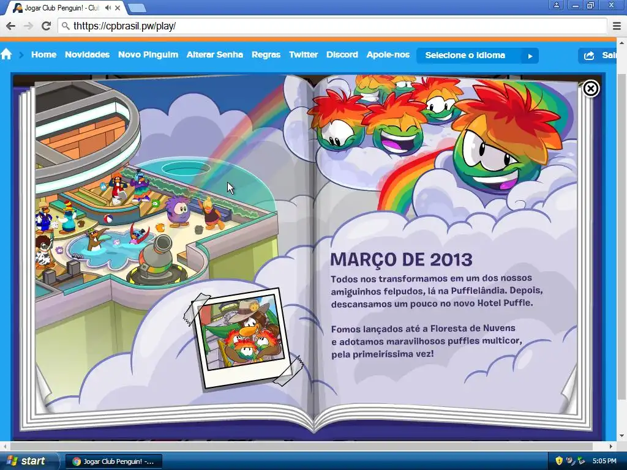The image size is (627, 470).
Task: Focus the URL address field
Action: pos(332,26)
